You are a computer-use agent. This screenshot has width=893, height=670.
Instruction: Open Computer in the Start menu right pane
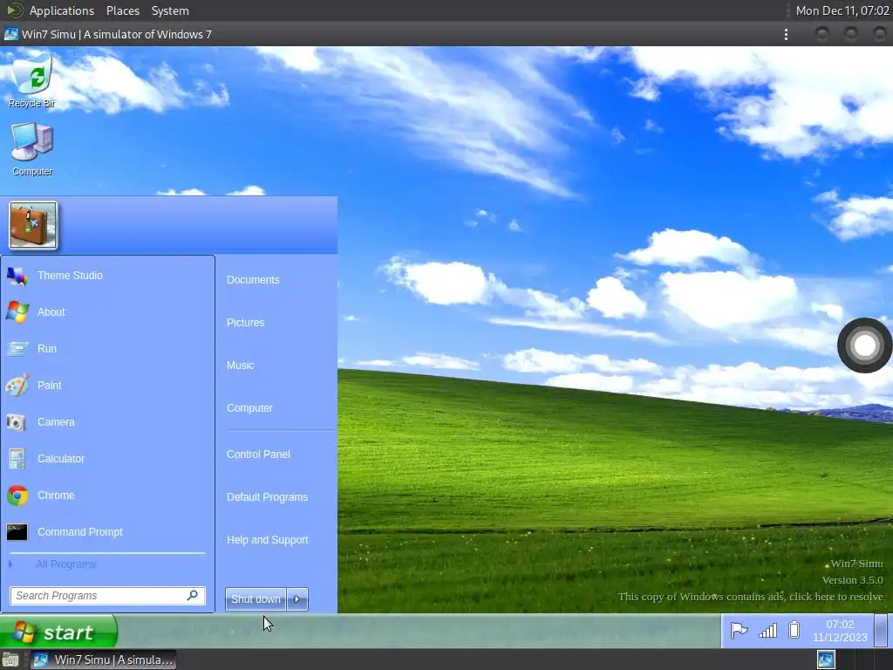[249, 408]
